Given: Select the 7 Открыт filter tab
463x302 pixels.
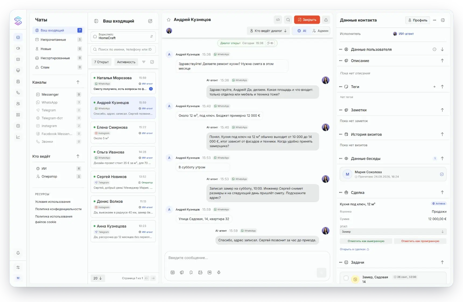Looking at the screenshot, I should tap(101, 62).
